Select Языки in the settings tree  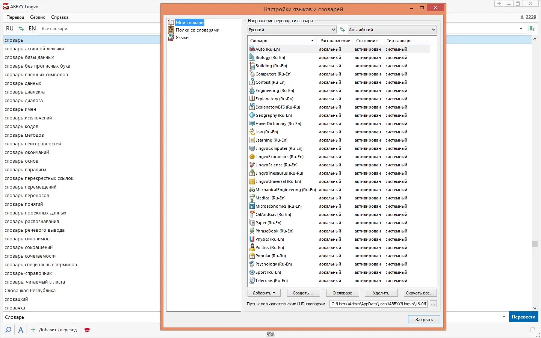[182, 38]
